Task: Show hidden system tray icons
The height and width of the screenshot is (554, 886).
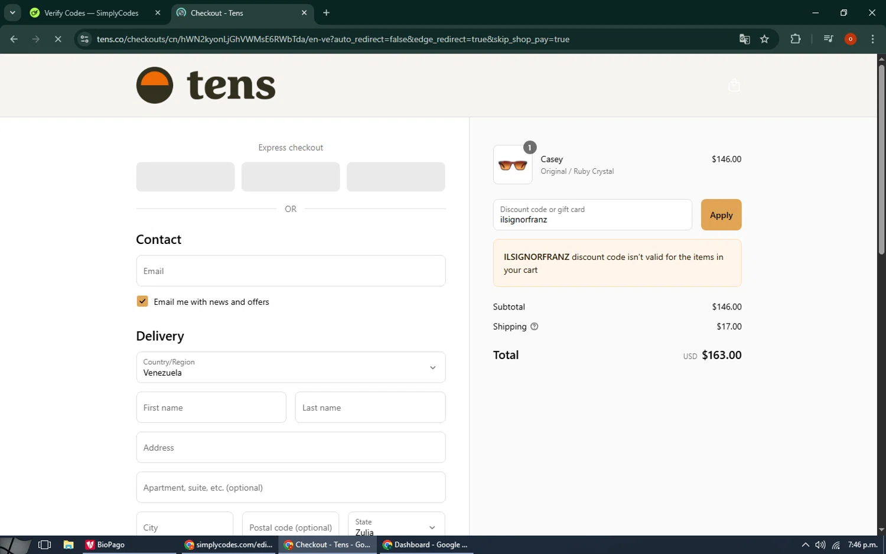Action: click(x=805, y=545)
